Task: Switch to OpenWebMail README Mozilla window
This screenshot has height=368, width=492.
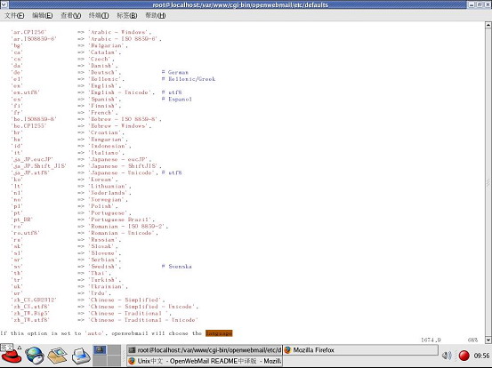Action: pos(205,361)
